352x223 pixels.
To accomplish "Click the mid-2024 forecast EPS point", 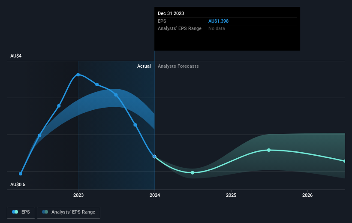I will 193,173.
